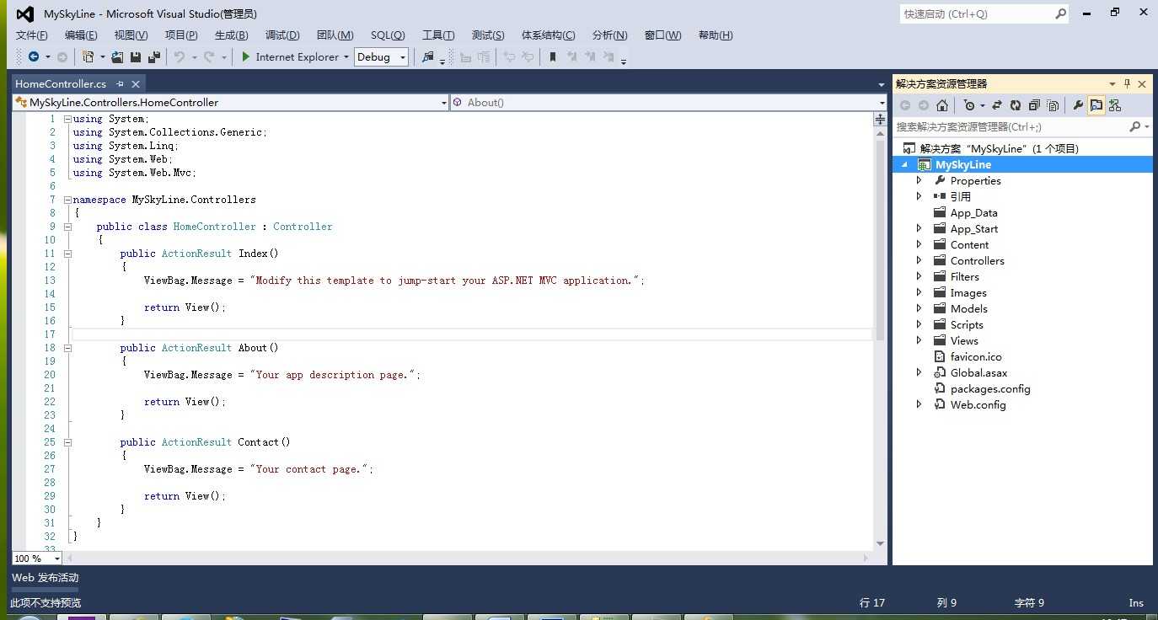The height and width of the screenshot is (620, 1158).
Task: Click the New Project toolbar icon
Action: [88, 56]
